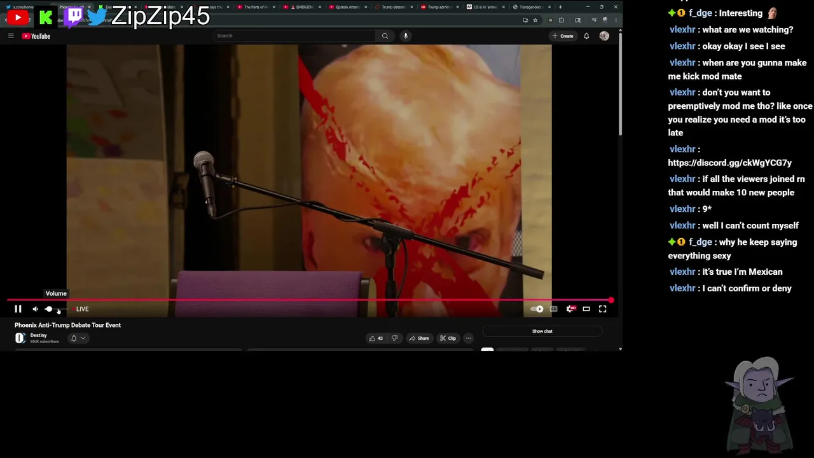
Task: Go to YouTube home via logo
Action: pos(36,36)
